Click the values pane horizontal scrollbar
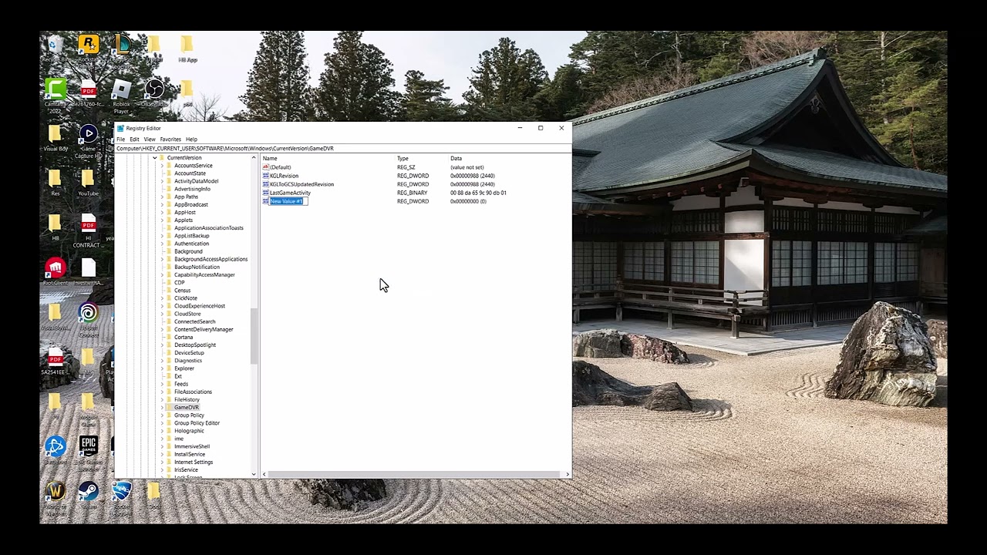The width and height of the screenshot is (987, 555). coord(413,474)
